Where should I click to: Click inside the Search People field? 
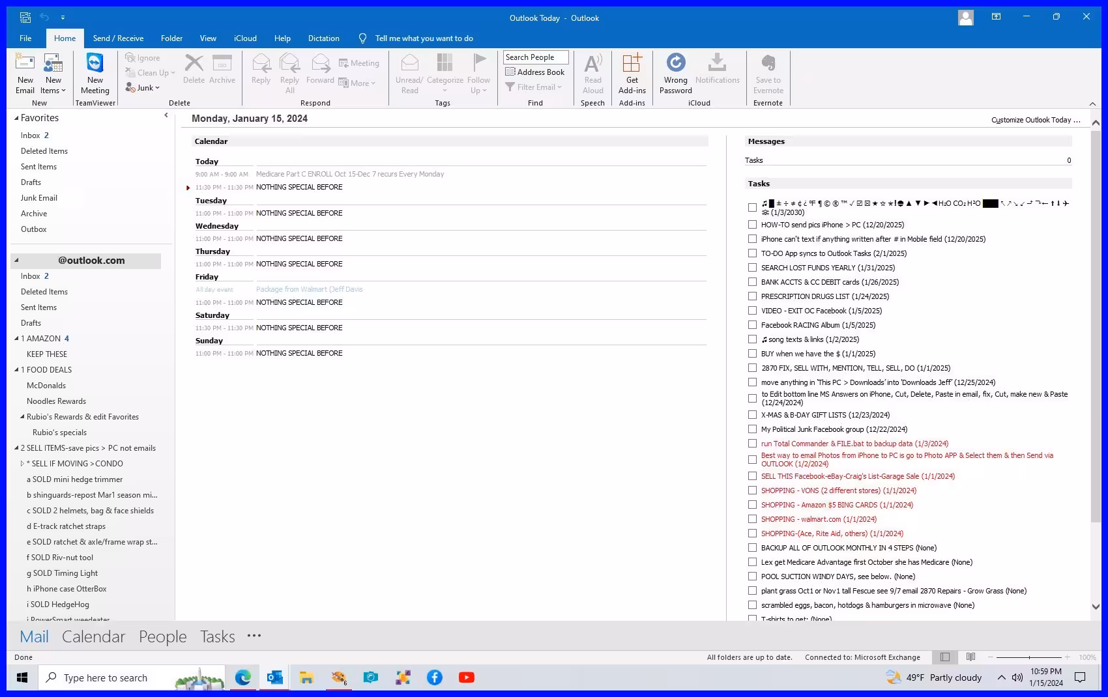tap(534, 57)
